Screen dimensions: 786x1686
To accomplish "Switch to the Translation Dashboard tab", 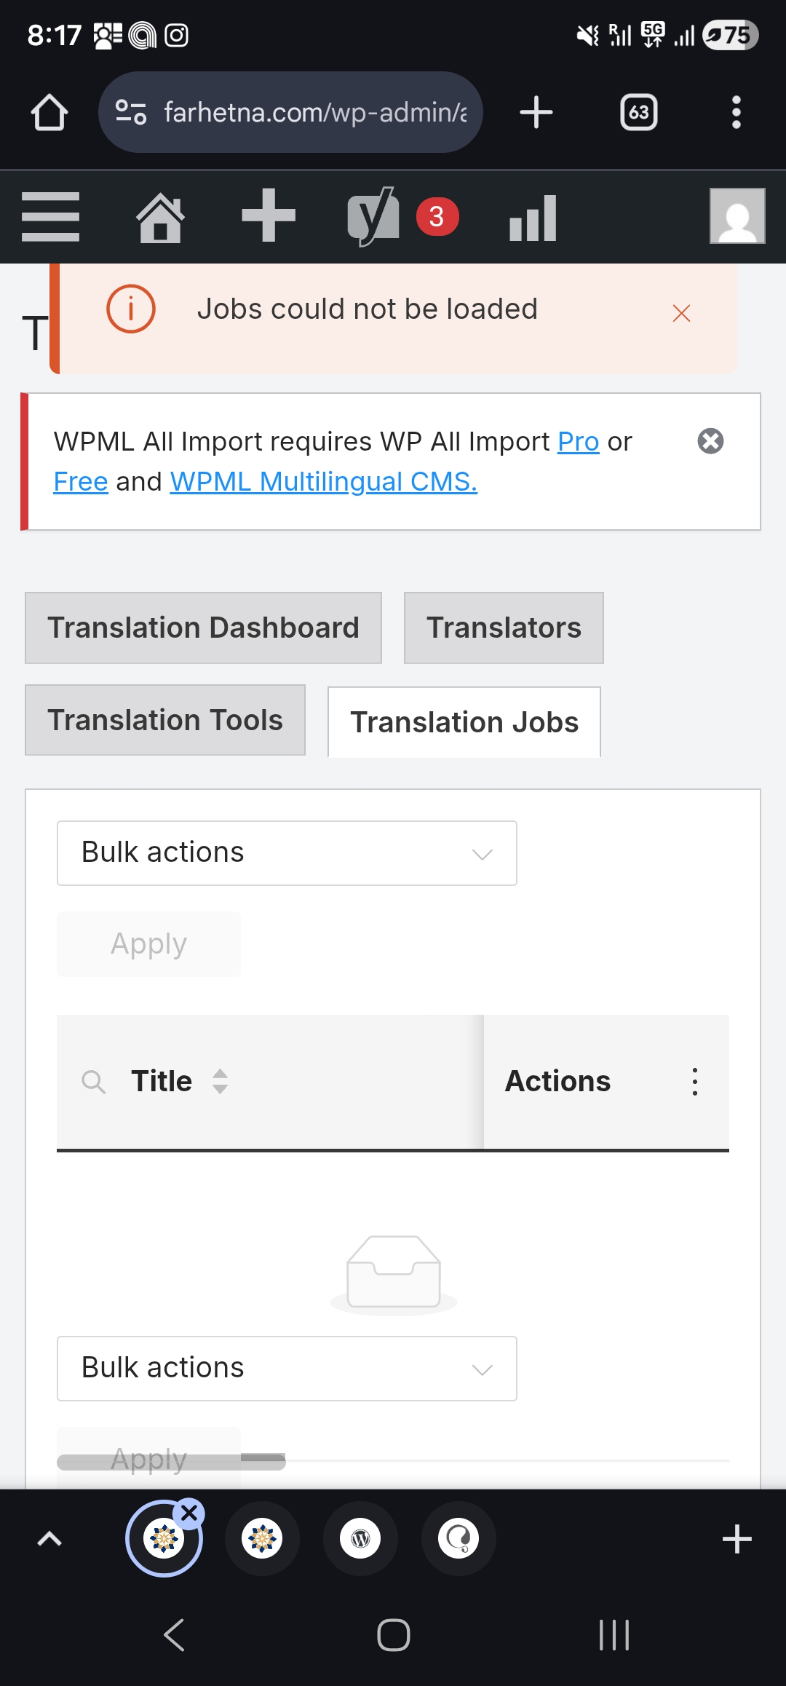I will [203, 628].
